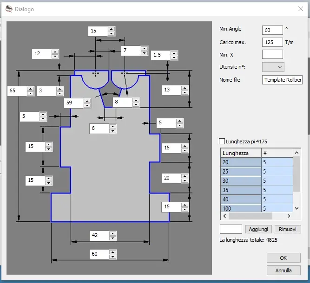The width and height of the screenshot is (310, 283).
Task: Confirm the dialog with OK
Action: tap(284, 258)
